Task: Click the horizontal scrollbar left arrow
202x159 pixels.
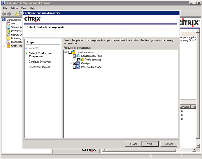Action: [104, 150]
